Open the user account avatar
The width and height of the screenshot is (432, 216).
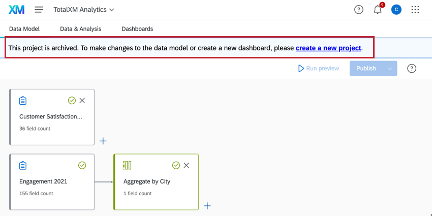tap(396, 10)
